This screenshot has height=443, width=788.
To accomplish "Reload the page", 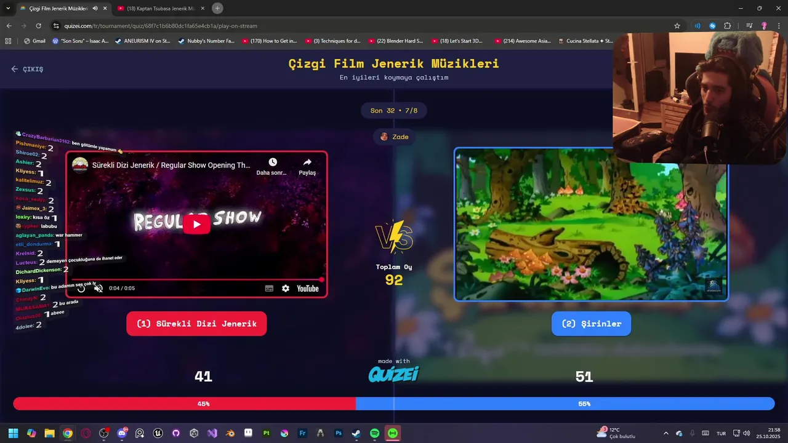I will 38,26.
